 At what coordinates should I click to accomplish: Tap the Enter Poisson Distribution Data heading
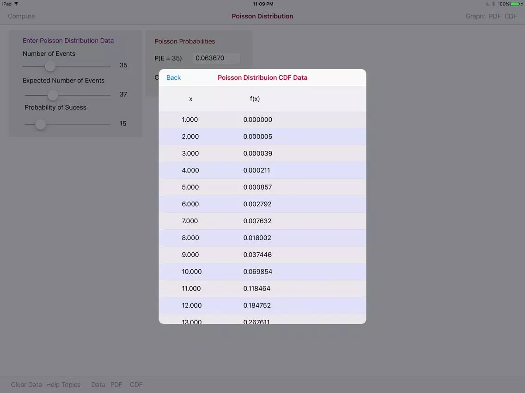[68, 41]
